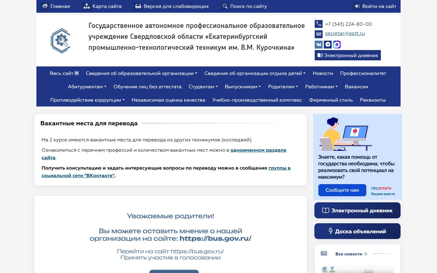The width and height of the screenshot is (437, 273).
Task: Go to the Новости menu item
Action: point(323,73)
